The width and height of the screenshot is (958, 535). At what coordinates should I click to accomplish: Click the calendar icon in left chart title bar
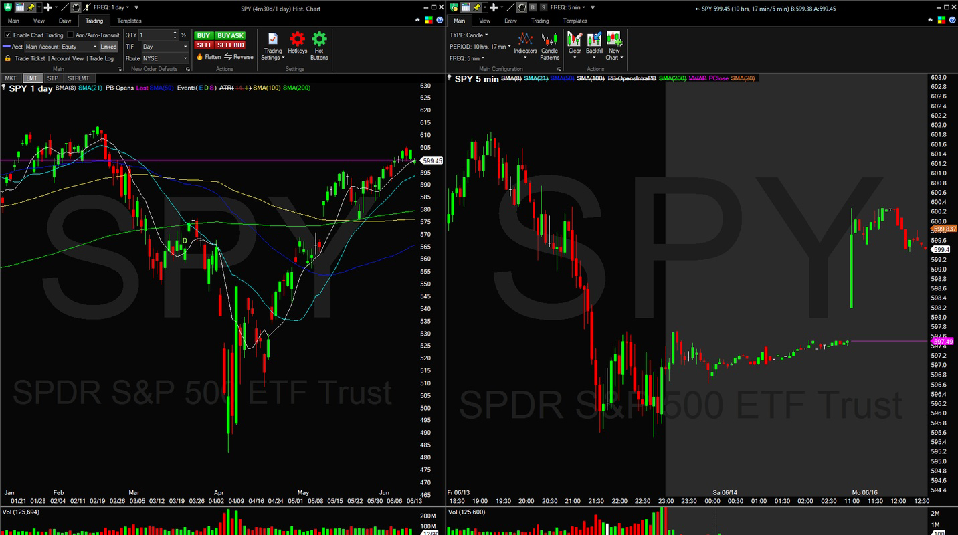19,7
